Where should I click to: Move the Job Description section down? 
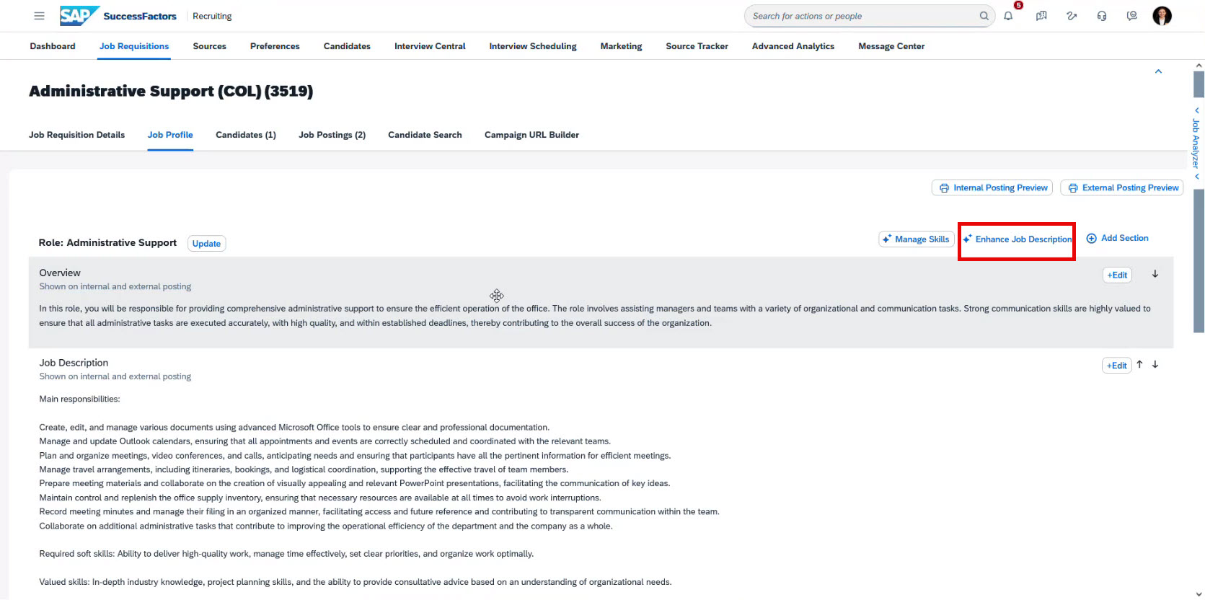[x=1155, y=365]
